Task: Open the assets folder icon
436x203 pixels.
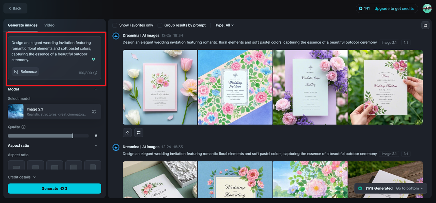Action: (x=425, y=25)
